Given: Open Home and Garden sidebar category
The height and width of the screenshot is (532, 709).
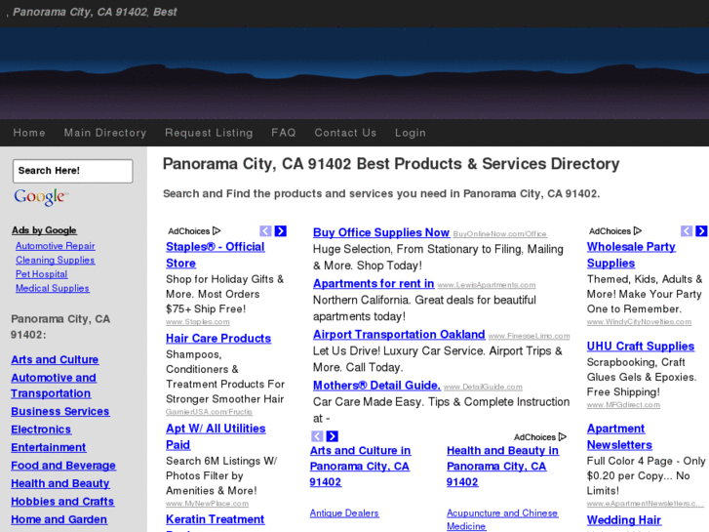Looking at the screenshot, I should [x=59, y=519].
